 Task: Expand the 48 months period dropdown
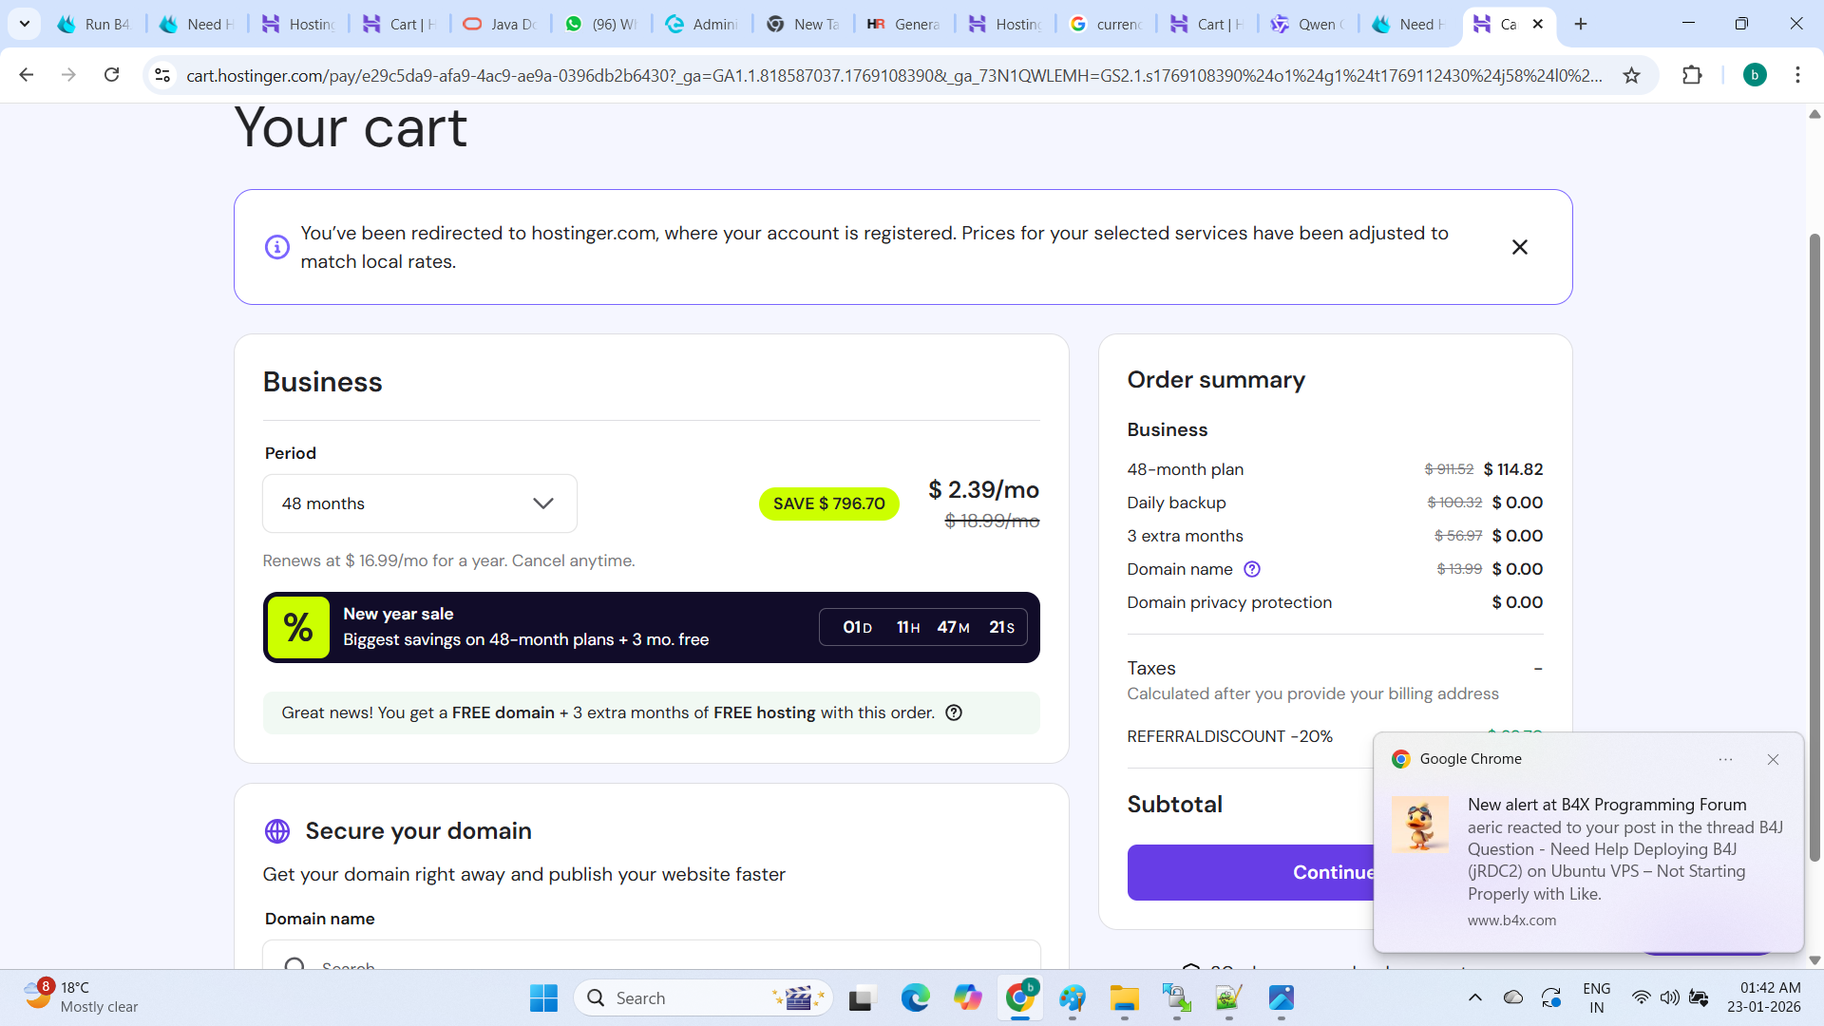419,503
